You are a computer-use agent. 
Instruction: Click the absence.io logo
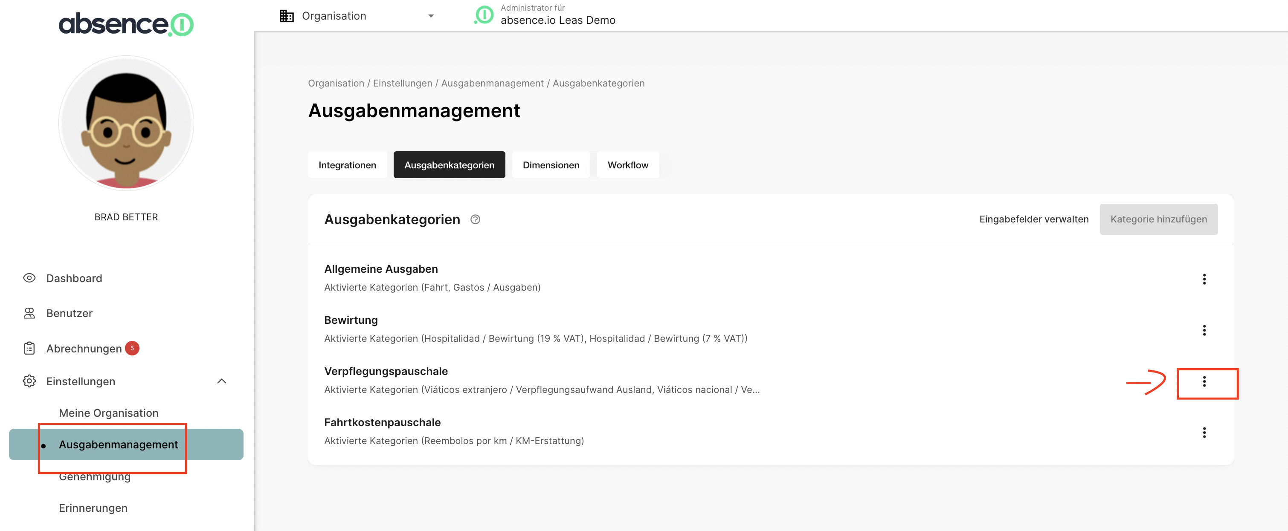tap(126, 24)
